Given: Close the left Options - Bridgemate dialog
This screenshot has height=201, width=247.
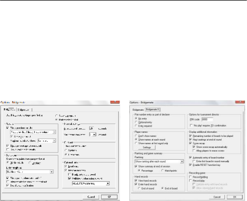Looking at the screenshot, I should 115,102.
